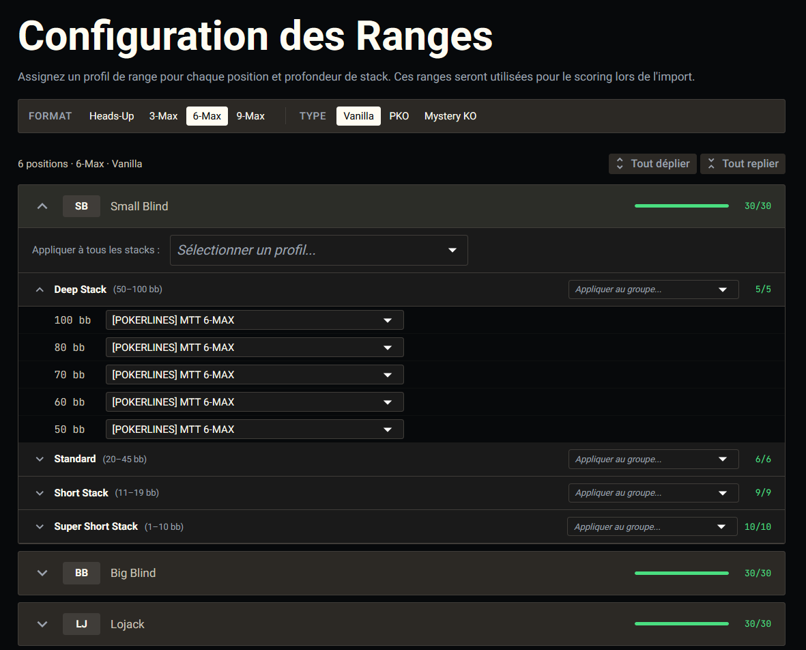Click the Lojack progress bar

coord(682,623)
